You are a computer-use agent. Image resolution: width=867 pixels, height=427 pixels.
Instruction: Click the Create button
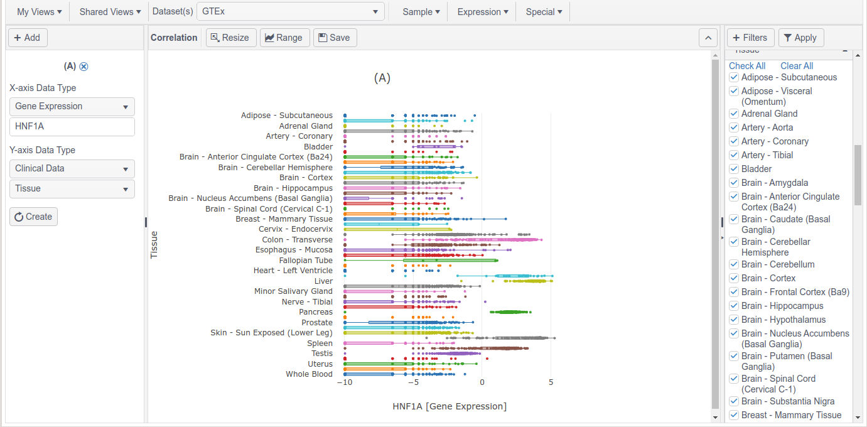click(34, 217)
